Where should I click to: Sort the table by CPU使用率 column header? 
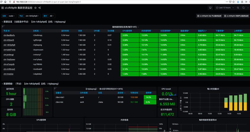coord(127,31)
